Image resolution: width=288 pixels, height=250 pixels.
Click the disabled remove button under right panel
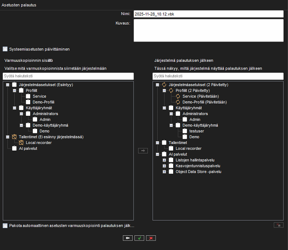279,225
